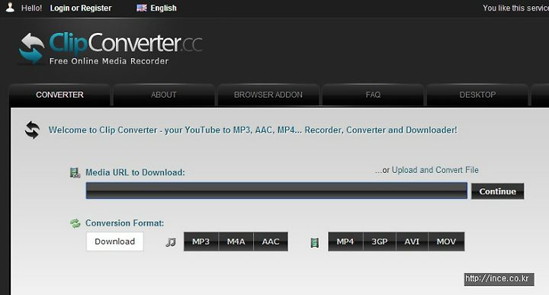Click the music note audio formats icon
The width and height of the screenshot is (549, 295).
coord(171,242)
